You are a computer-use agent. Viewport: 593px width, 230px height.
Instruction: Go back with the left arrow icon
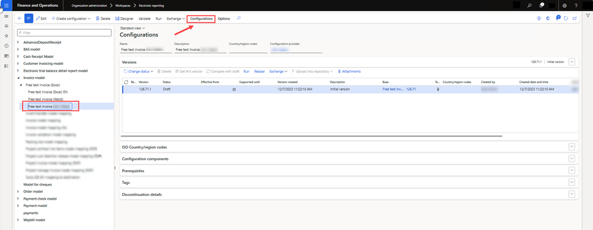(x=19, y=18)
